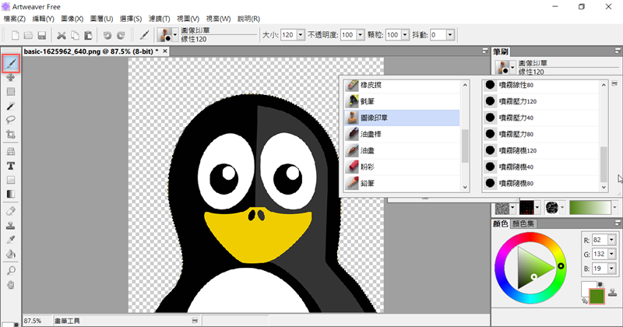Click the green foreground color swatch
The image size is (623, 327).
tap(597, 296)
